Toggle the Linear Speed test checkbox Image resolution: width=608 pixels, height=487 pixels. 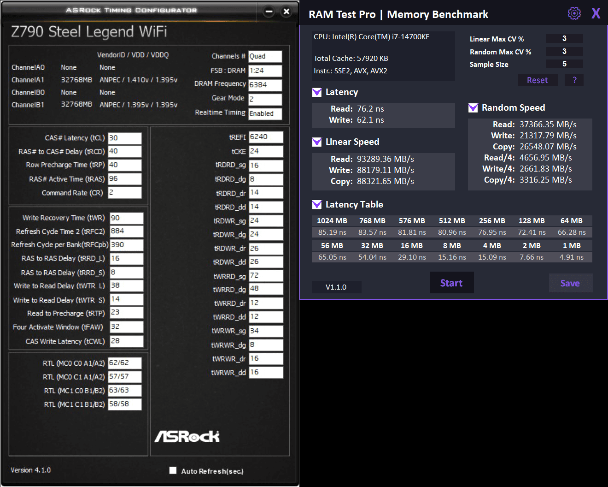coord(317,142)
